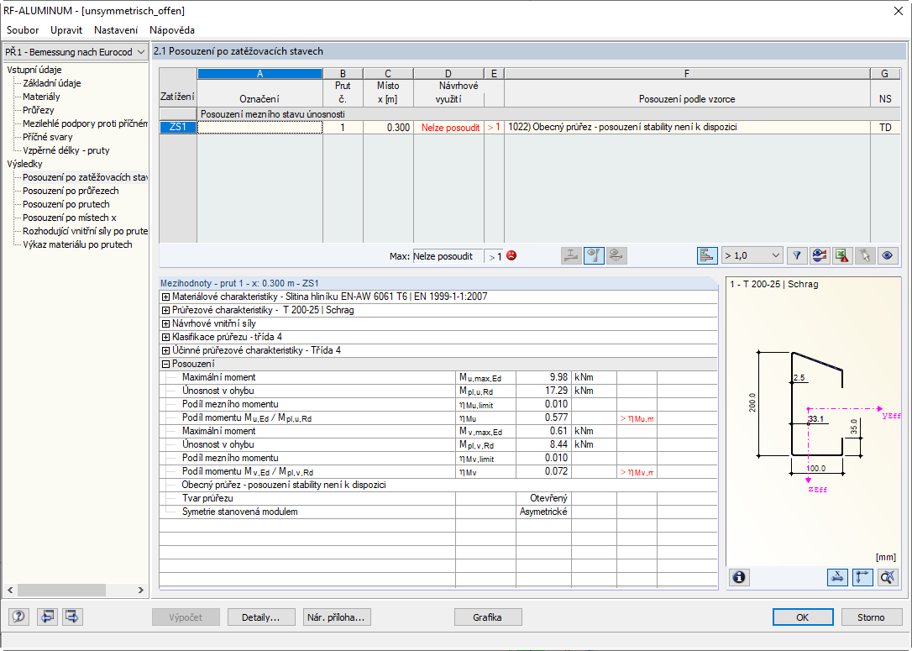Toggle the colored relation bars display
The image size is (912, 651).
pos(707,255)
